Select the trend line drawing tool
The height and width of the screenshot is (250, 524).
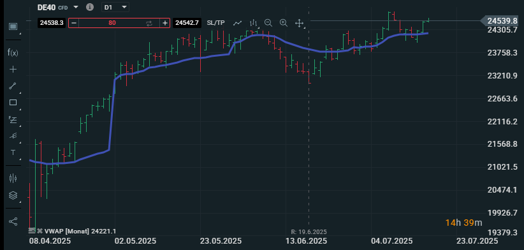13,85
